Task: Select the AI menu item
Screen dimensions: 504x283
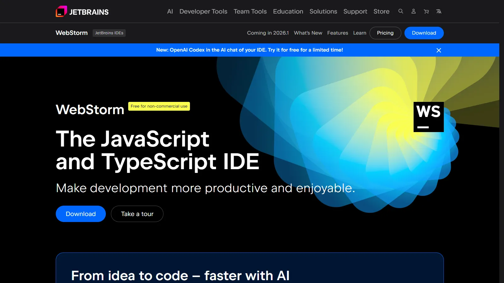Action: (170, 11)
